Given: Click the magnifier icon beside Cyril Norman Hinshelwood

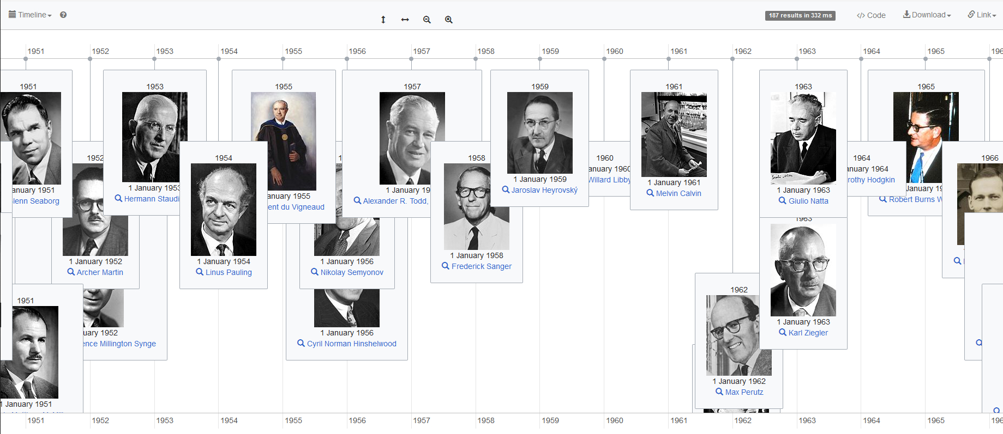Looking at the screenshot, I should click(x=301, y=343).
